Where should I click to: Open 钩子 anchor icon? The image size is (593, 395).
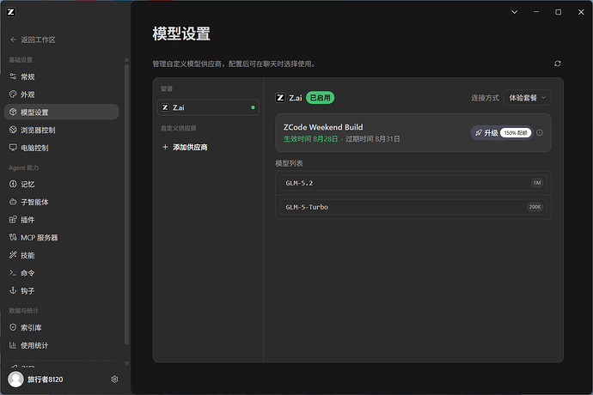click(x=13, y=291)
